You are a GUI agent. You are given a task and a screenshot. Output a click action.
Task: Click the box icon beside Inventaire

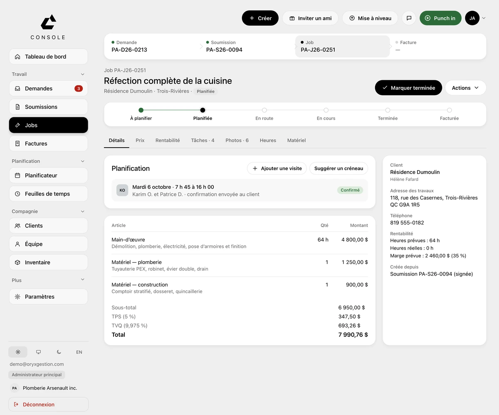[x=17, y=262]
